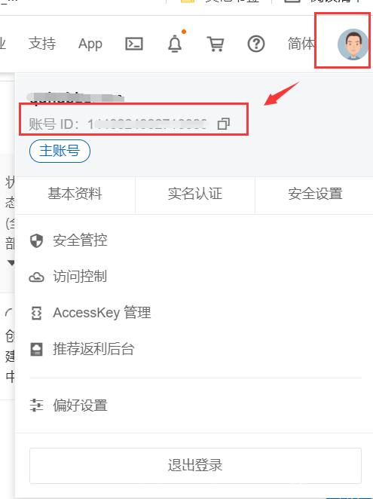
Task: Click the 主账号 badge
Action: [x=60, y=151]
